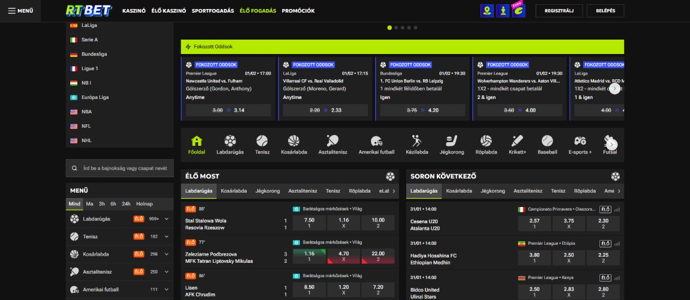Switch ÉLŐ MOST to Jégkorong tab
Screen dimensions: 690x300
[268, 191]
